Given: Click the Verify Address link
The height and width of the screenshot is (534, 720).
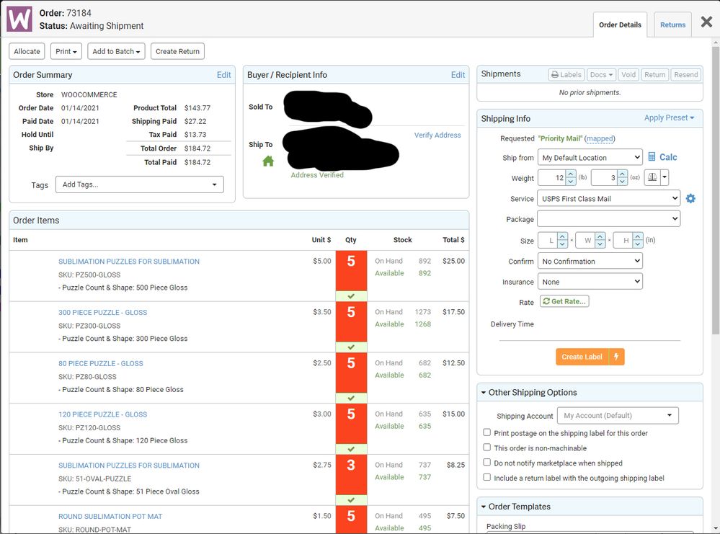Looking at the screenshot, I should point(437,135).
